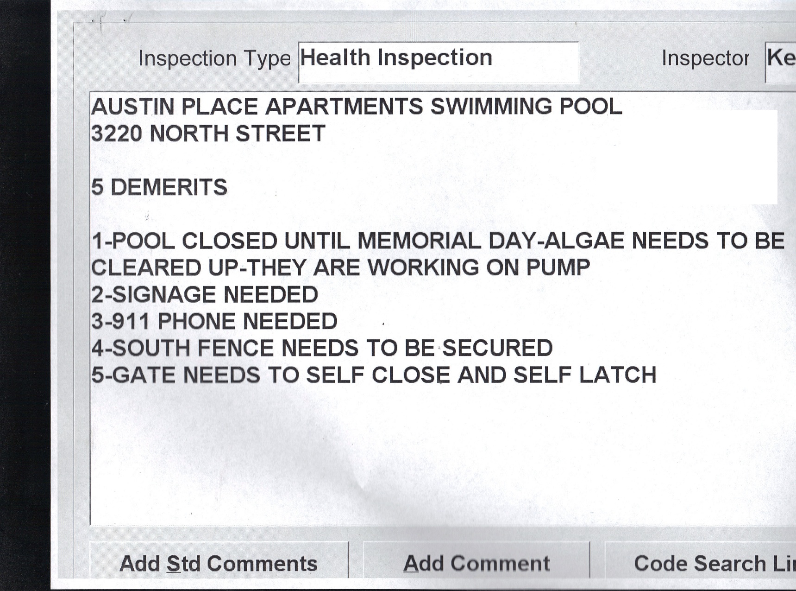
Task: Click the words SELF LATCH
Action: [x=585, y=375]
